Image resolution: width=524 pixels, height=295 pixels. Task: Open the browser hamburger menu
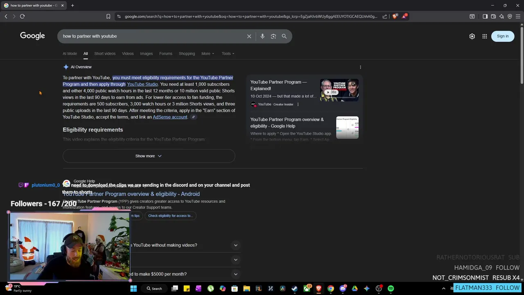(518, 16)
